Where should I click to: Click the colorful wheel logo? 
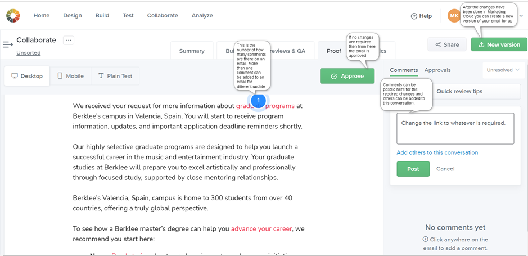click(13, 16)
